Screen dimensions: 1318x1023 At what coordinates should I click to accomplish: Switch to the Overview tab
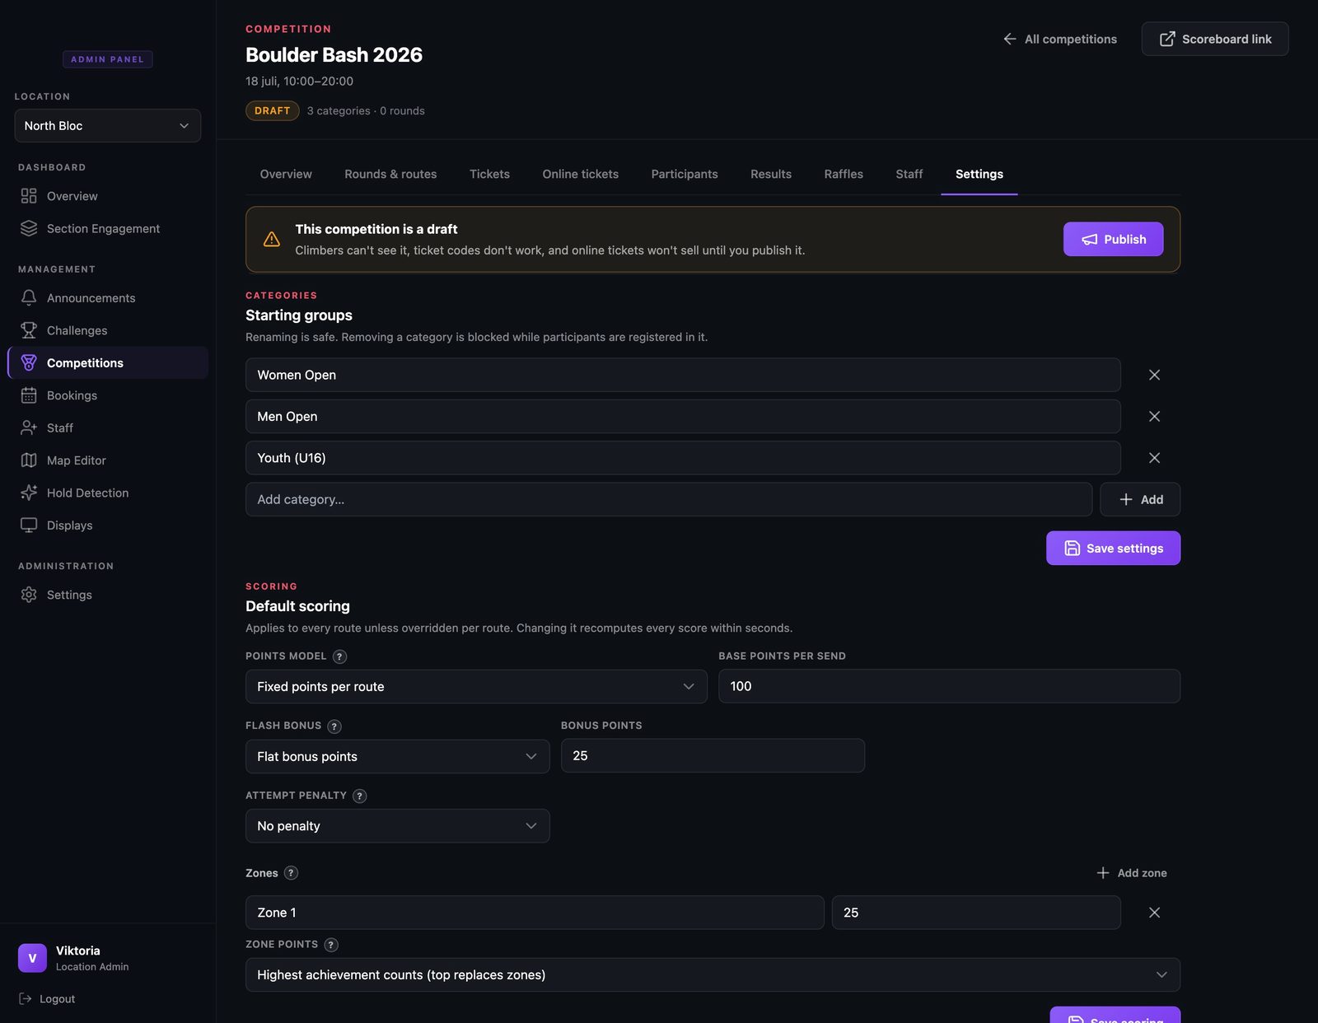(x=286, y=174)
